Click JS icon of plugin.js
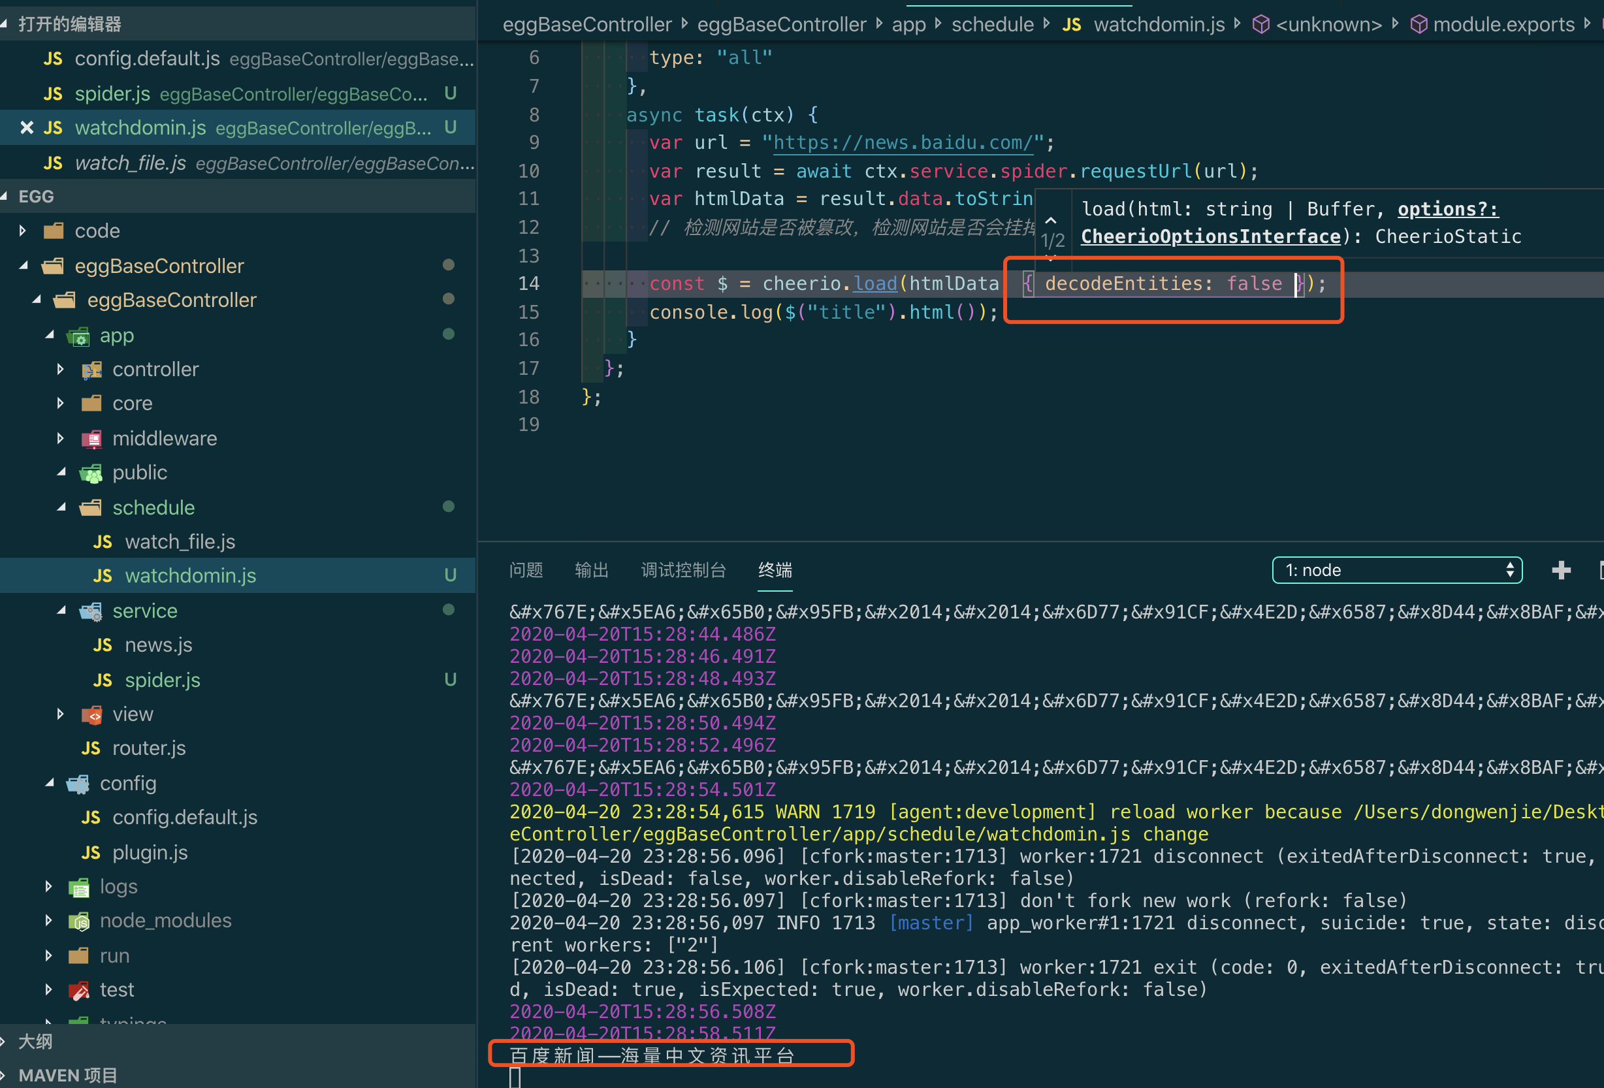 click(x=90, y=854)
